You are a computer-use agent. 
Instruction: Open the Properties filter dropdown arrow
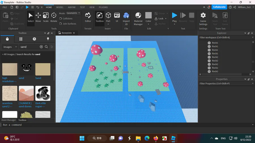click(253, 83)
